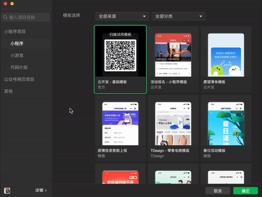Select the green template thumbnail in bottom row

click(x=173, y=177)
